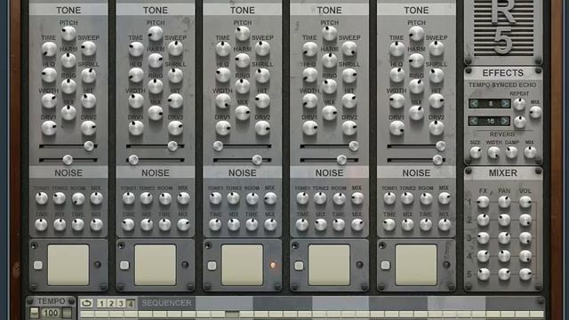Image resolution: width=569 pixels, height=320 pixels.
Task: Adjust the DRV1 knob on channel 5
Action: 397,128
